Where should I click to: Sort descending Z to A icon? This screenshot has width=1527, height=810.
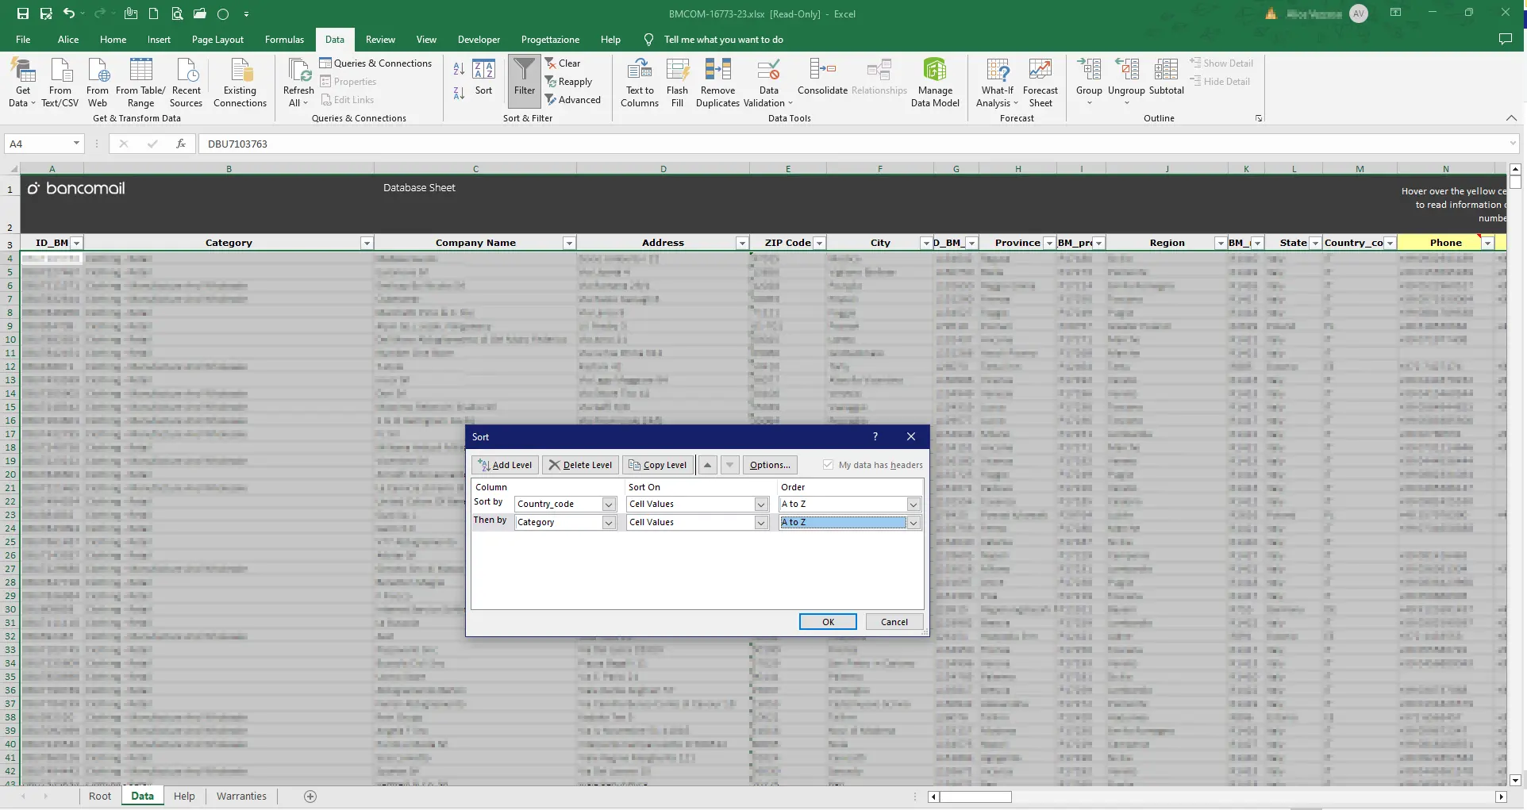coord(459,94)
